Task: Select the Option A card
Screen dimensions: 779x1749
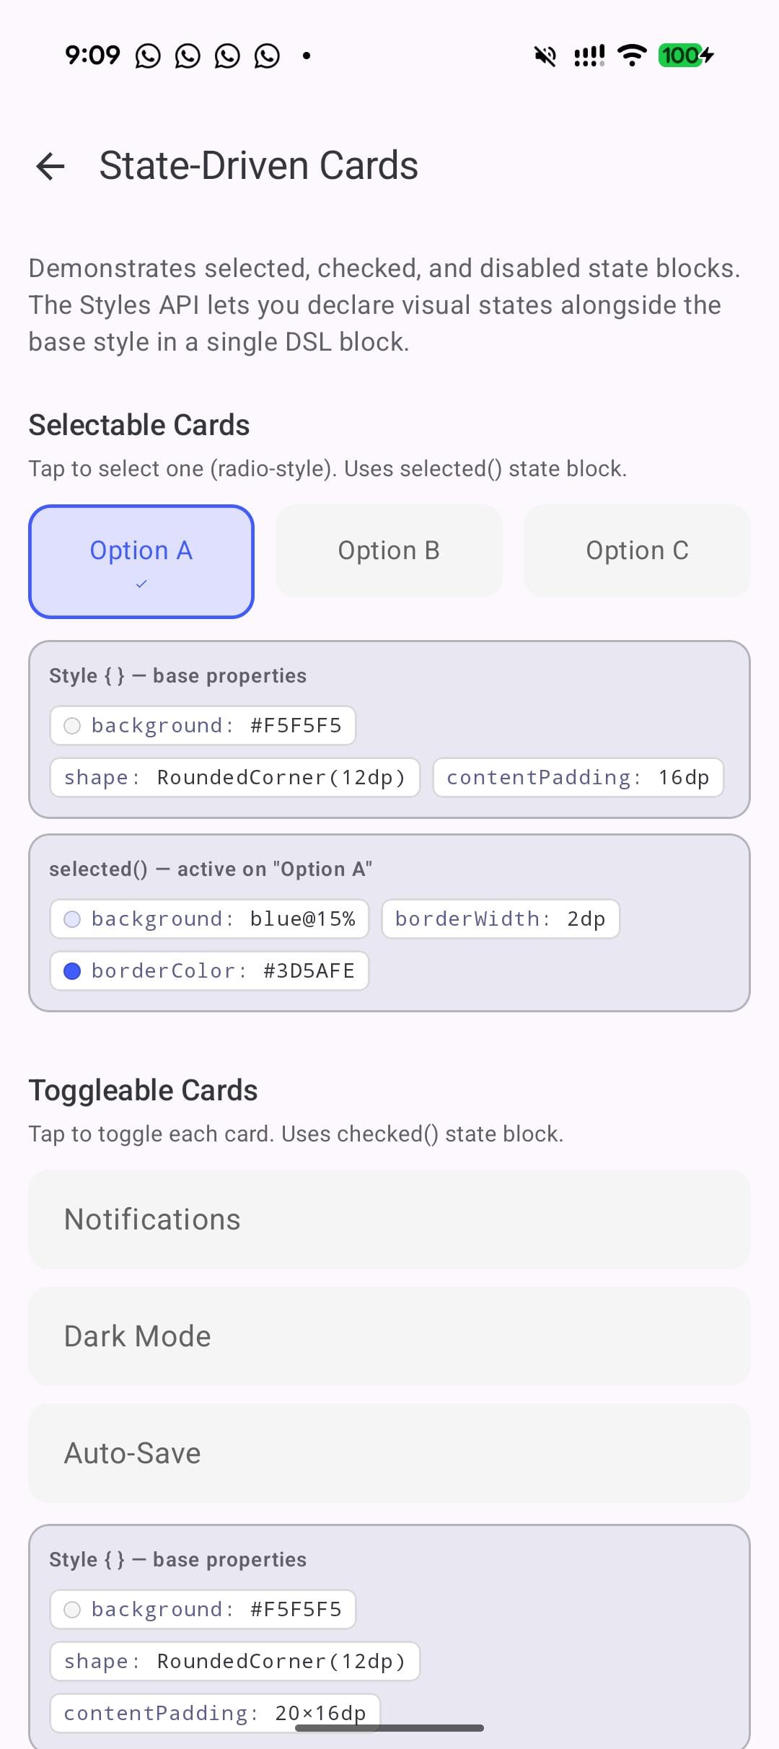Action: 141,561
